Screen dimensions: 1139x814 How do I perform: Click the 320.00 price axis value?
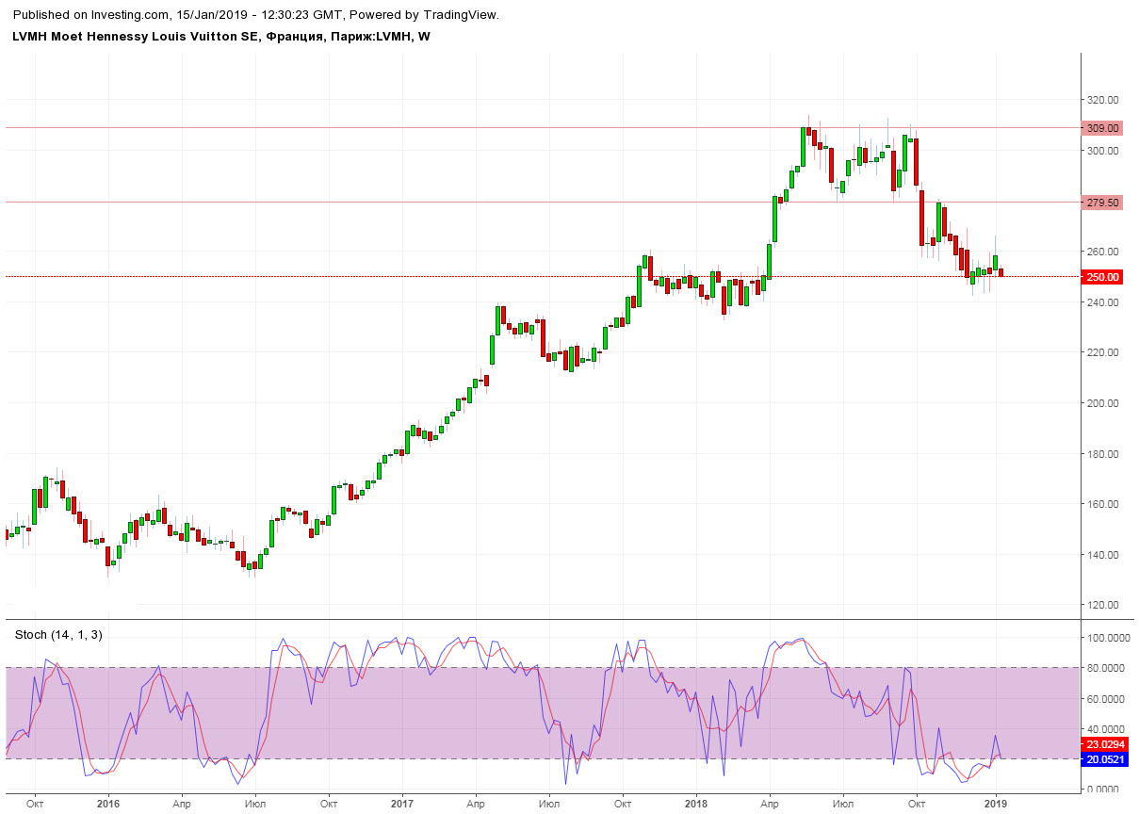pyautogui.click(x=1102, y=100)
